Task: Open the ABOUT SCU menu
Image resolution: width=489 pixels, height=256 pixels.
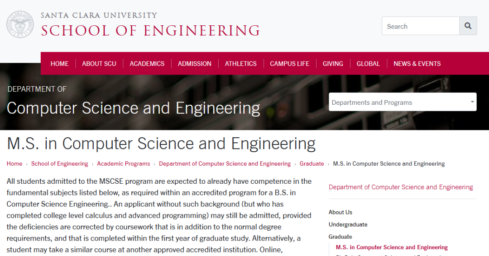Action: [99, 64]
